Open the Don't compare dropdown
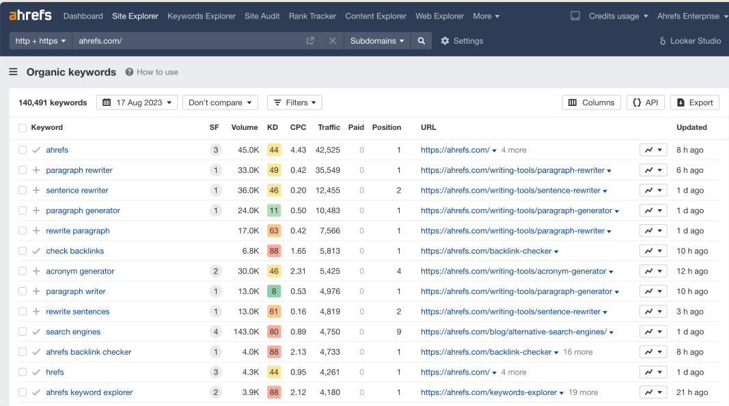Viewport: 729px width, 406px height. (x=220, y=103)
